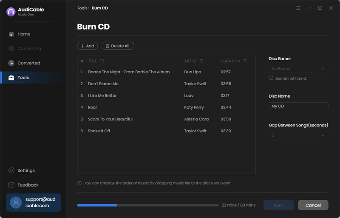This screenshot has height=218, width=340.
Task: Click the DURATION column header
Action: click(230, 61)
